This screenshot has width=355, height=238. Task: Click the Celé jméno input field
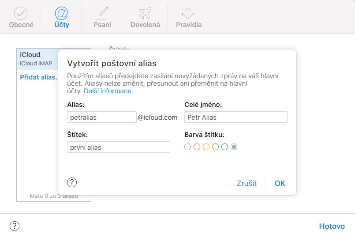click(235, 117)
